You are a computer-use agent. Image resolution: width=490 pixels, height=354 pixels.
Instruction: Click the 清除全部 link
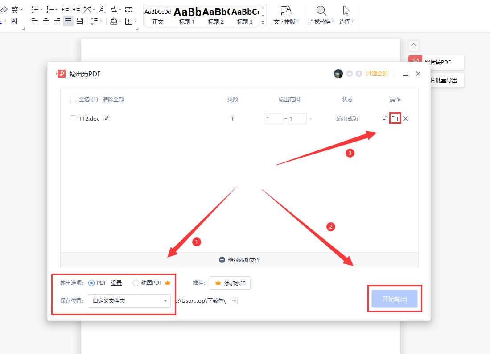click(113, 99)
